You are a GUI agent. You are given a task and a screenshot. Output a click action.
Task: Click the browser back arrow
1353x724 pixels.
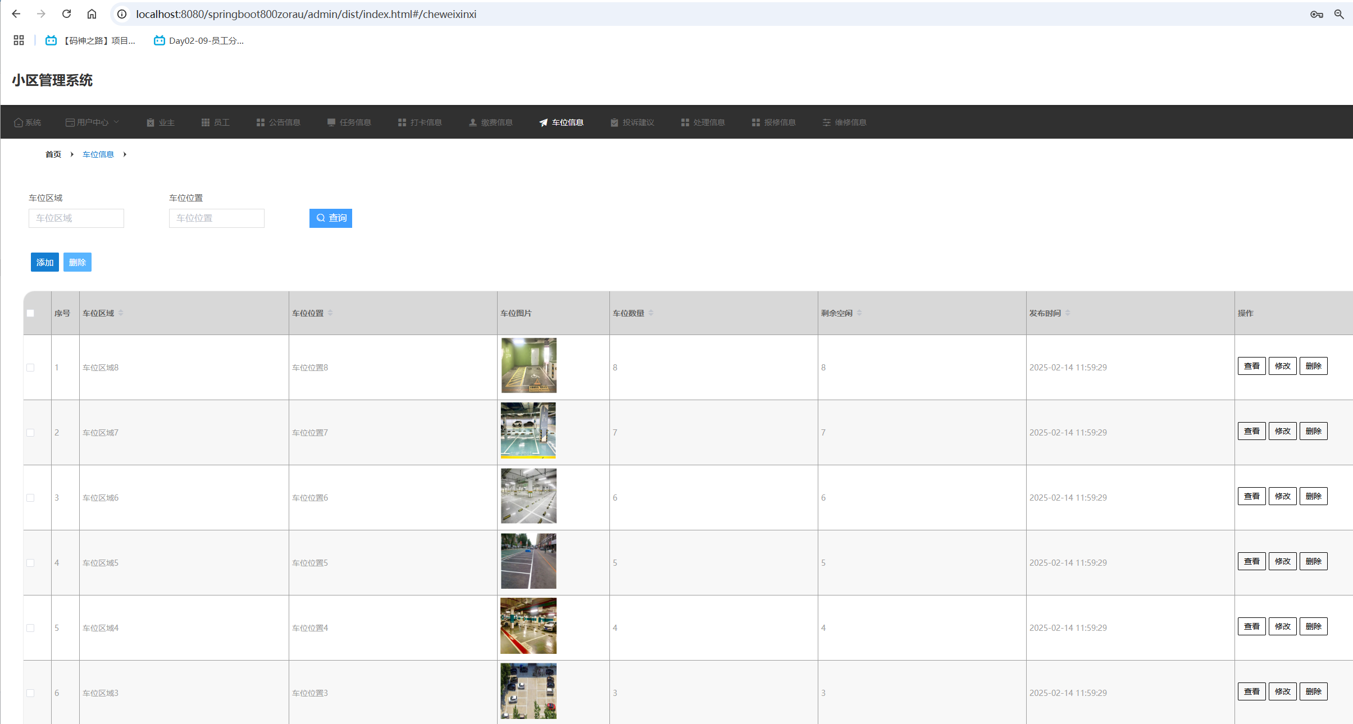[x=16, y=14]
